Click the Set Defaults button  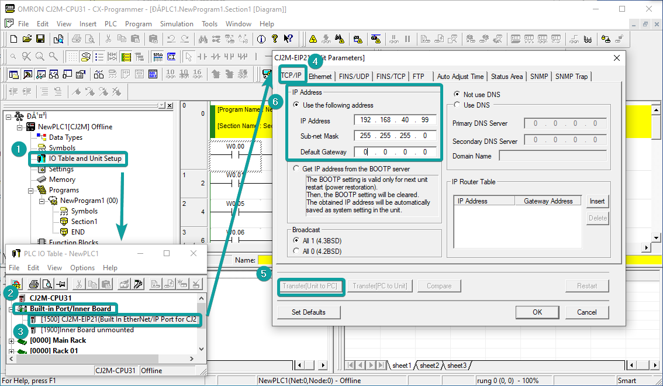click(308, 312)
